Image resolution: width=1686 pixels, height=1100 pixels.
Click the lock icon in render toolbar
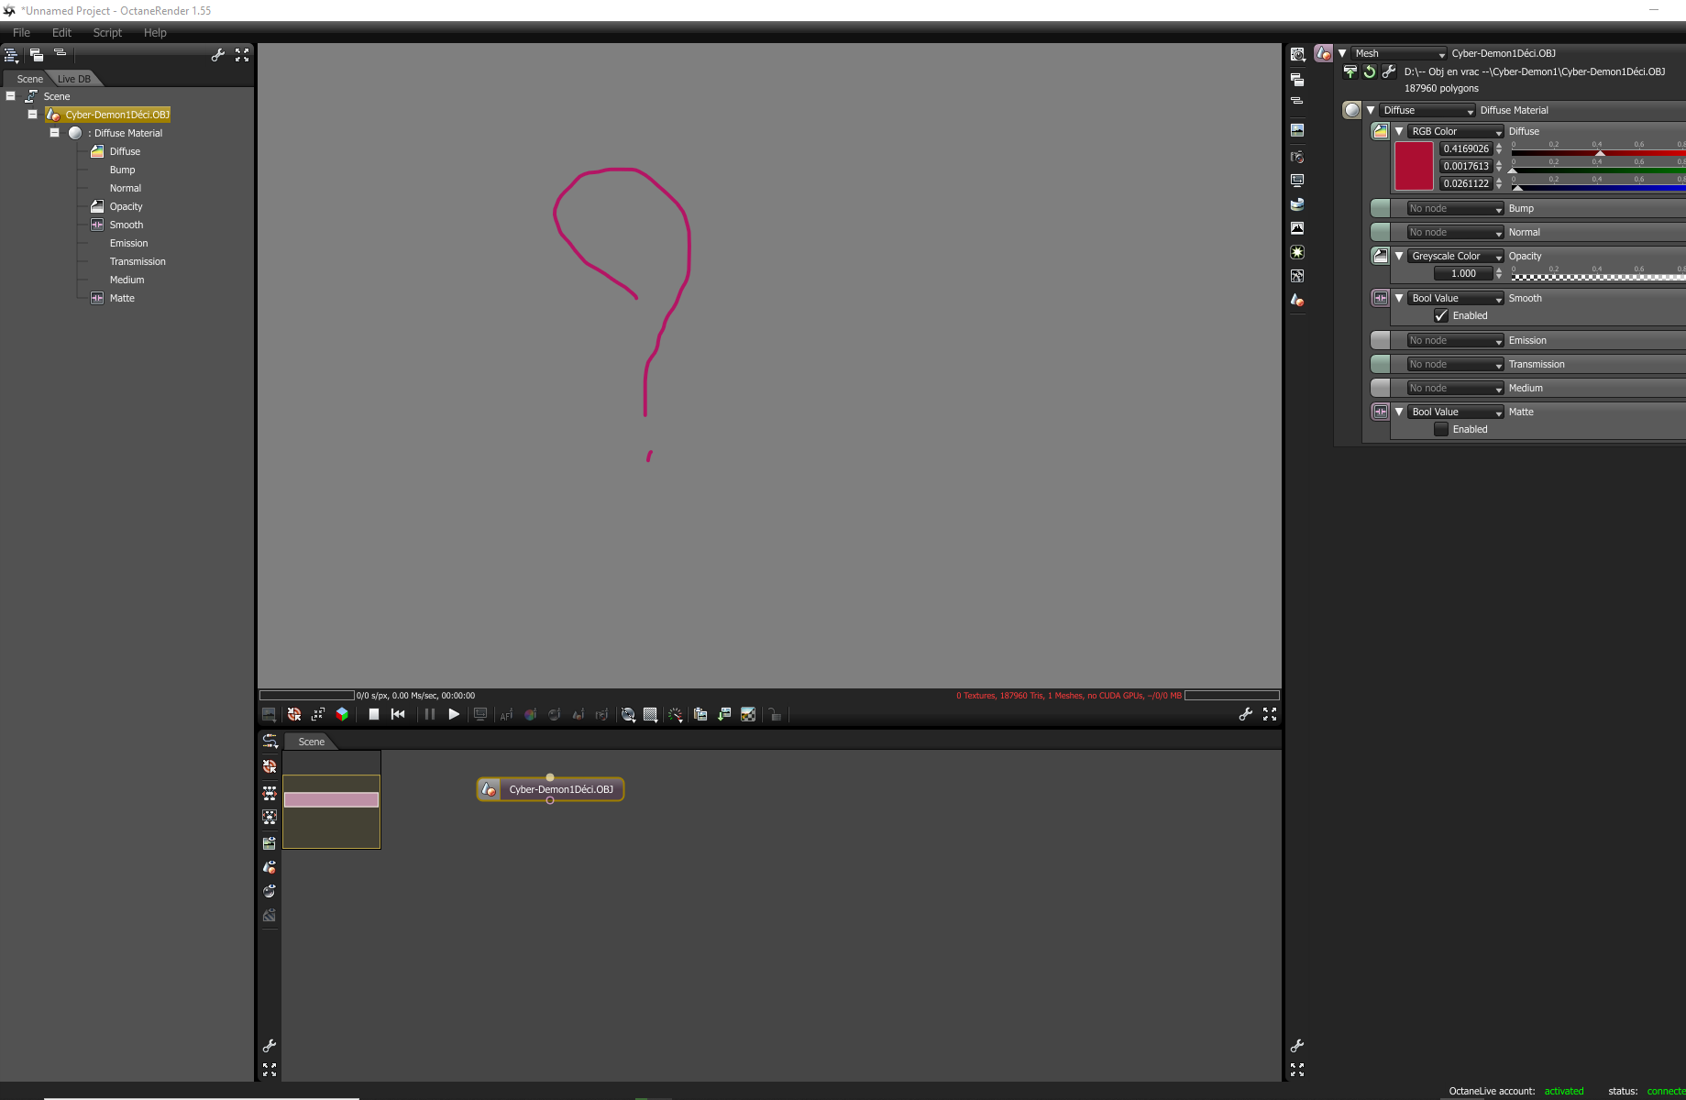tap(775, 715)
